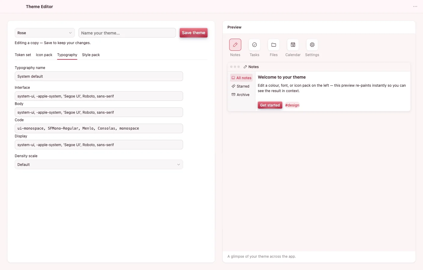Open the Calendar icon in preview
The image size is (423, 270).
(293, 45)
